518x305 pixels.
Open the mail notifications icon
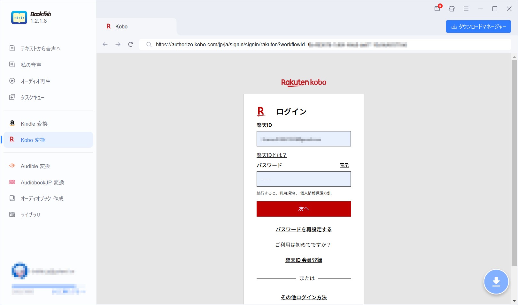point(437,9)
